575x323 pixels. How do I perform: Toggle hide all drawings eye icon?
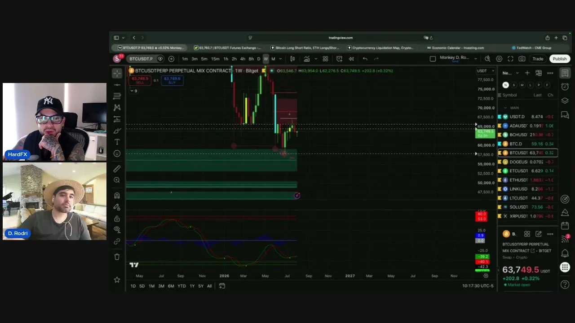[x=117, y=230]
